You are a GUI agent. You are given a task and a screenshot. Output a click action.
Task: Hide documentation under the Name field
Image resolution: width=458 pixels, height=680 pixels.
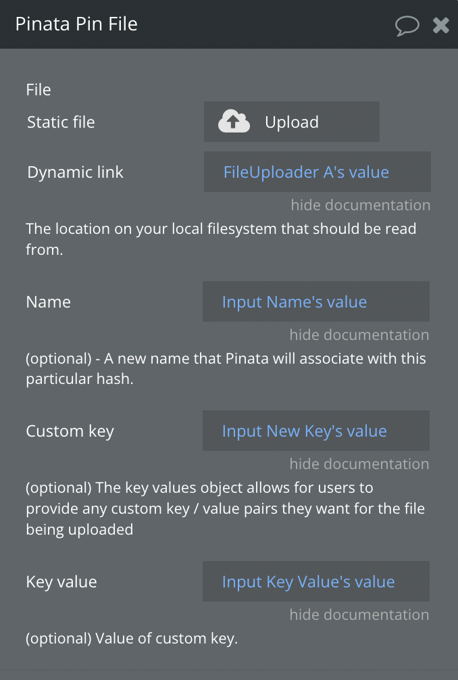tap(359, 335)
